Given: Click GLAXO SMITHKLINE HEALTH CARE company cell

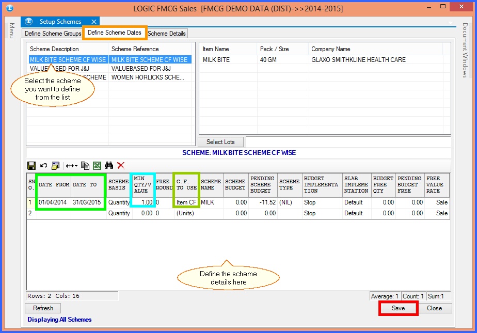Looking at the screenshot, I should coord(358,59).
